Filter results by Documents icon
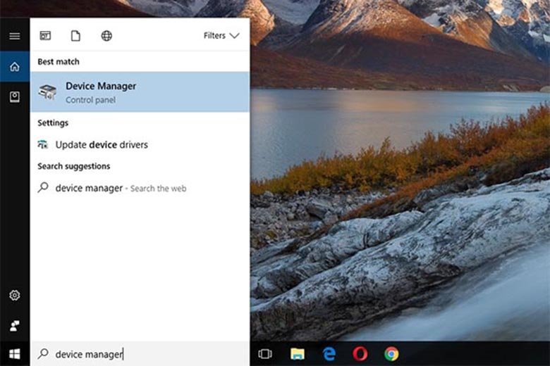Image resolution: width=550 pixels, height=366 pixels. 75,36
